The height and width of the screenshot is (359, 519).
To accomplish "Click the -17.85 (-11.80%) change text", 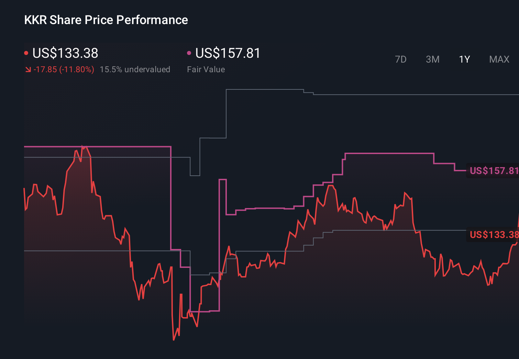I will click(x=64, y=69).
